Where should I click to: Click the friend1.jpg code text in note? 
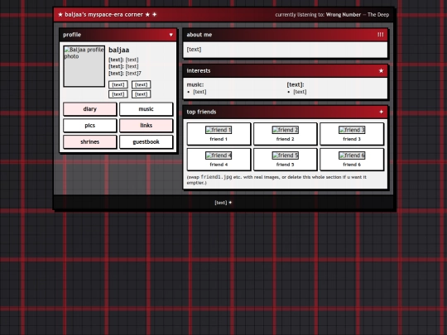[x=216, y=177]
